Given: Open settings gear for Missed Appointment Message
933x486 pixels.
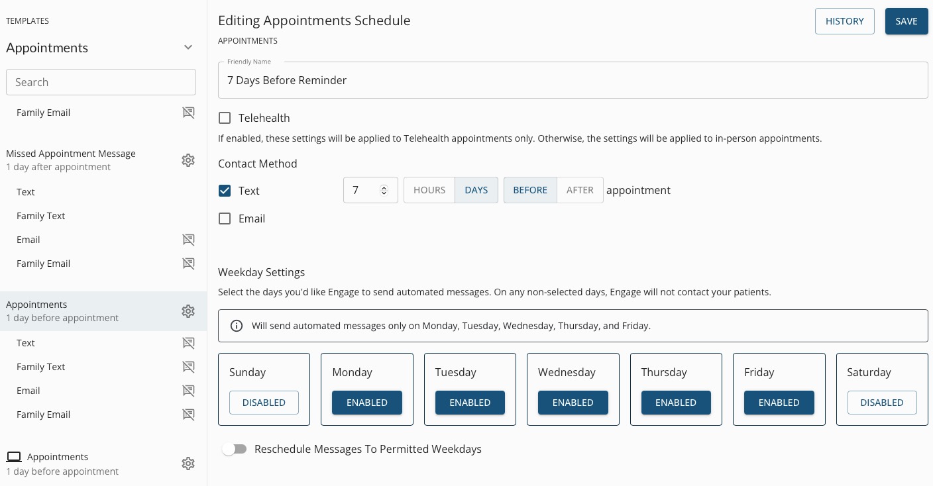Looking at the screenshot, I should click(x=188, y=160).
